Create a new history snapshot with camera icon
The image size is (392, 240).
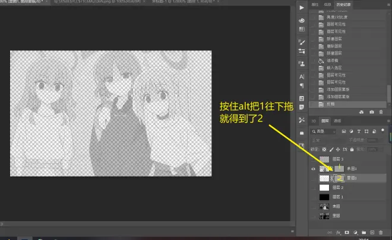tap(372, 112)
